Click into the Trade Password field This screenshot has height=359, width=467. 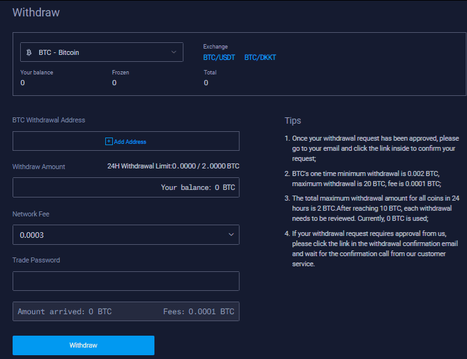(125, 281)
